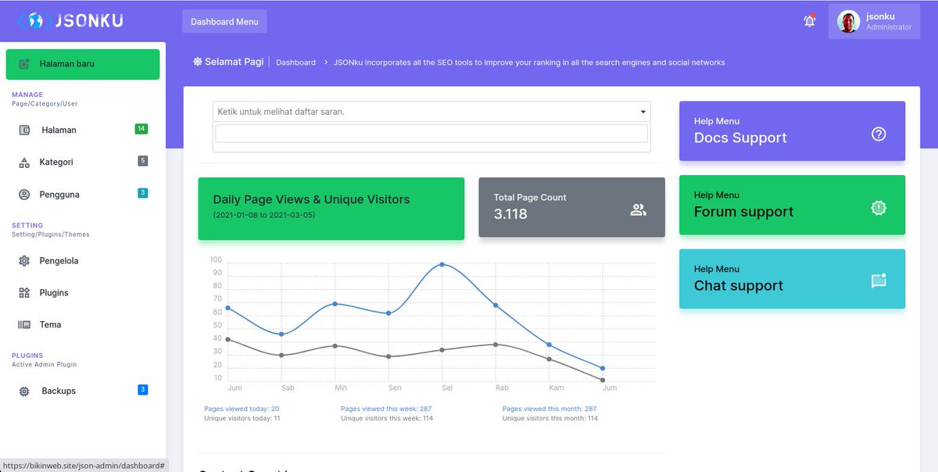Open the Dashboard Menu button
938x472 pixels.
pos(224,21)
